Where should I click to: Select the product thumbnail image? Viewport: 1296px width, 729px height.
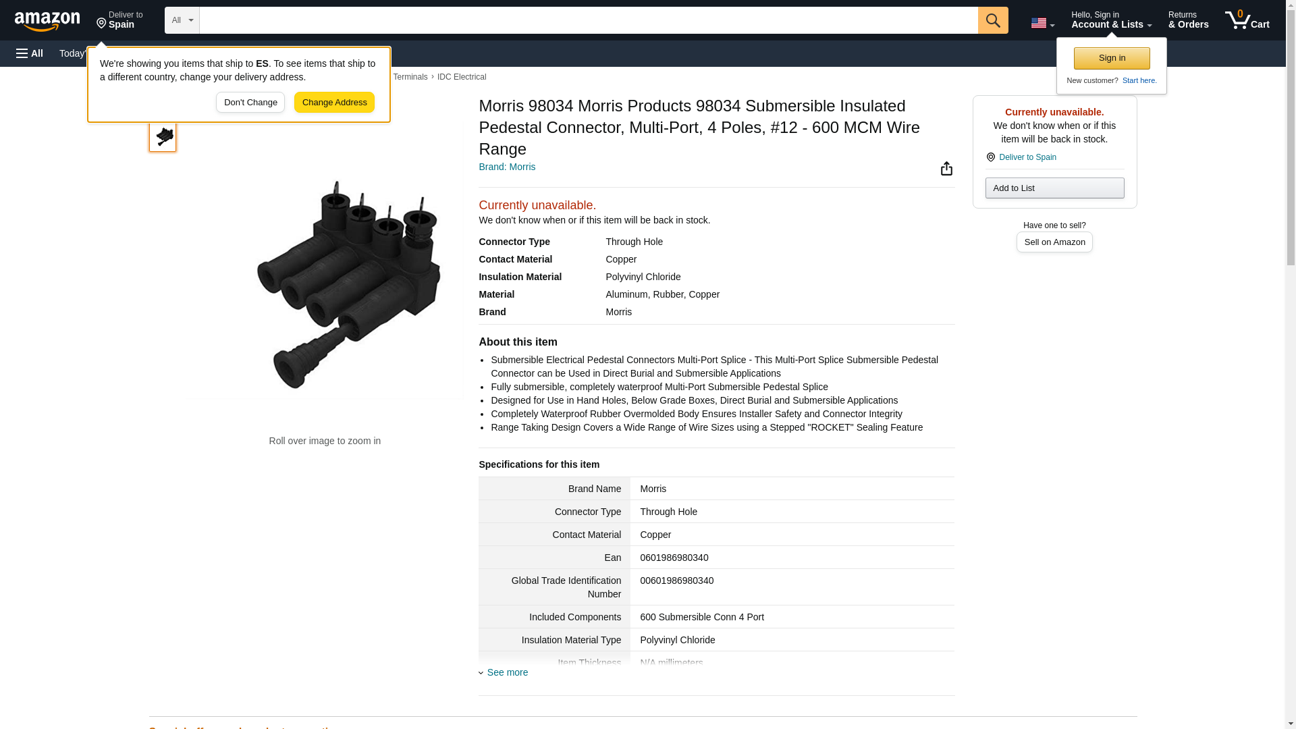point(163,137)
